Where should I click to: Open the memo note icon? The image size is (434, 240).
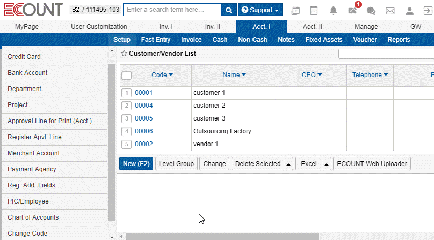314,11
